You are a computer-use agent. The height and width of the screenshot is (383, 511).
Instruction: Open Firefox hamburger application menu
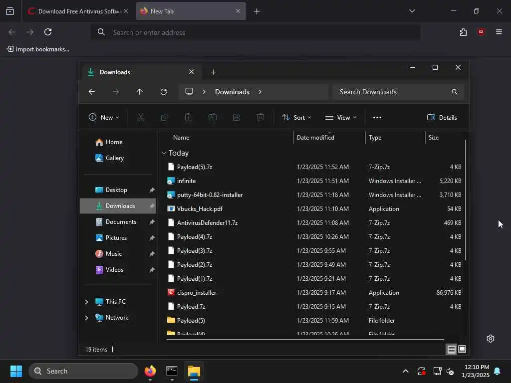pos(499,32)
